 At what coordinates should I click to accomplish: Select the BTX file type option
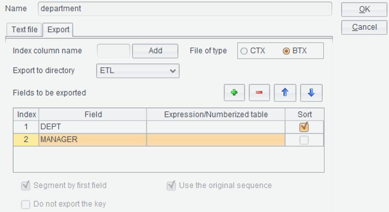coord(286,51)
